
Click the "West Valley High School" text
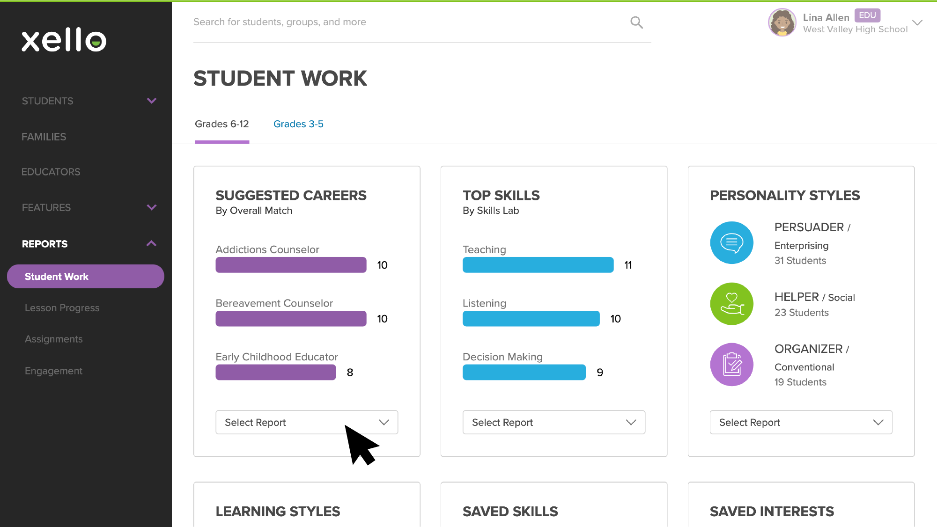(855, 29)
